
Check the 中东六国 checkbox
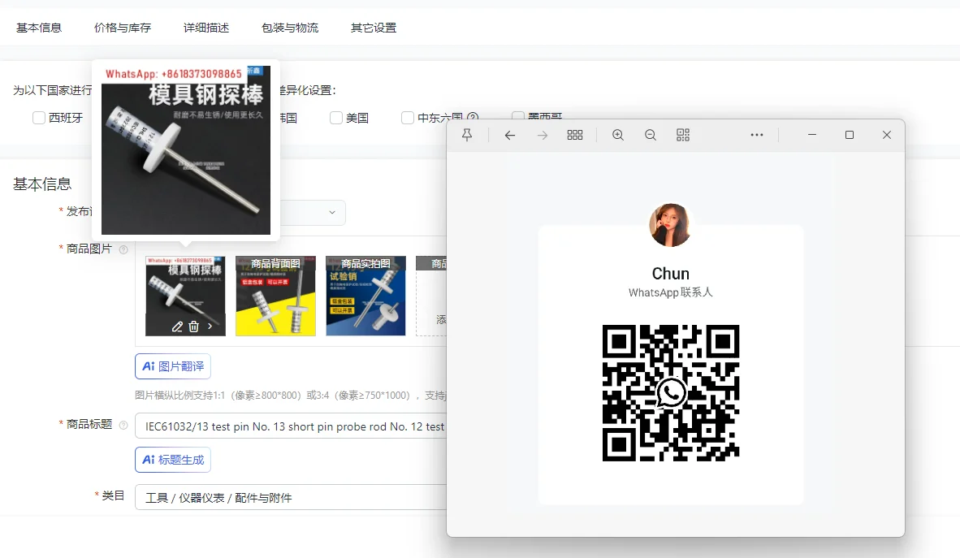tap(408, 118)
